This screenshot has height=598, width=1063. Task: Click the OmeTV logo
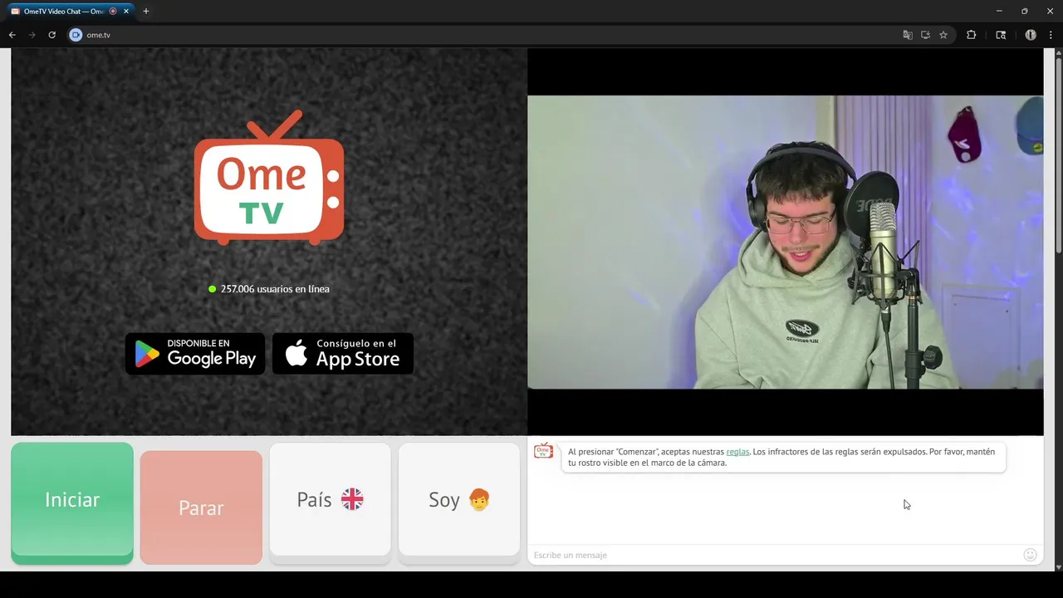[x=269, y=178]
